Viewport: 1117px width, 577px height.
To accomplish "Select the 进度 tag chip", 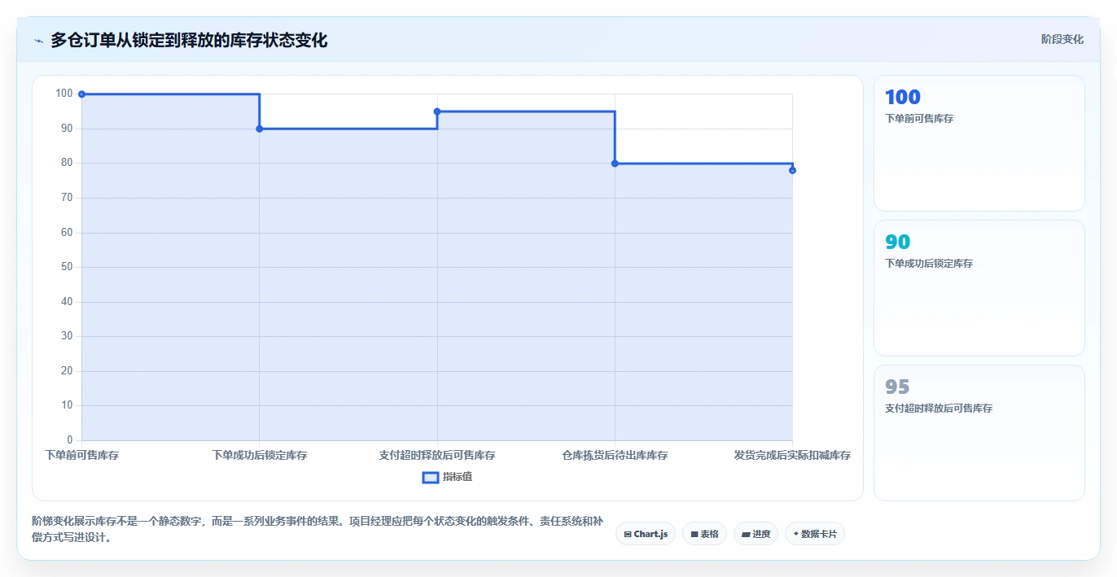I will pos(756,534).
